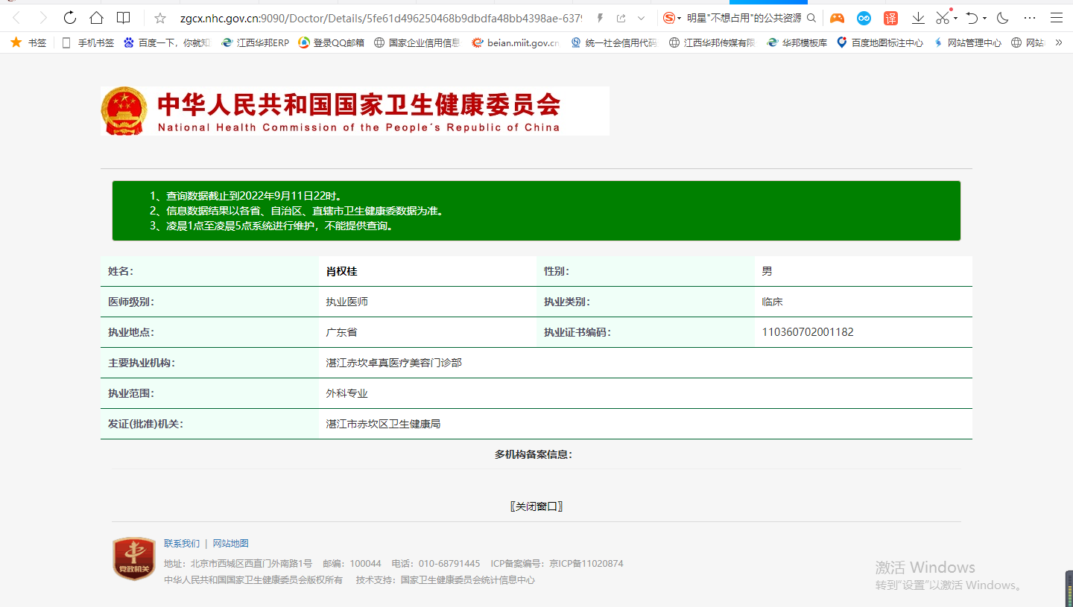Select the practice scope 外科专业
Image resolution: width=1073 pixels, height=607 pixels.
point(346,393)
